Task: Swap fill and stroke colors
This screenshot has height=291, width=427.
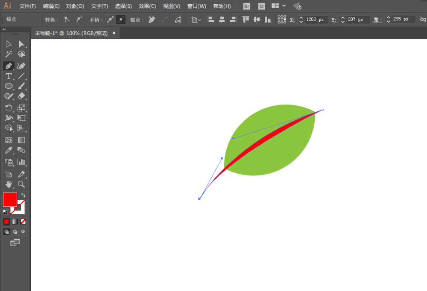Action: point(23,195)
